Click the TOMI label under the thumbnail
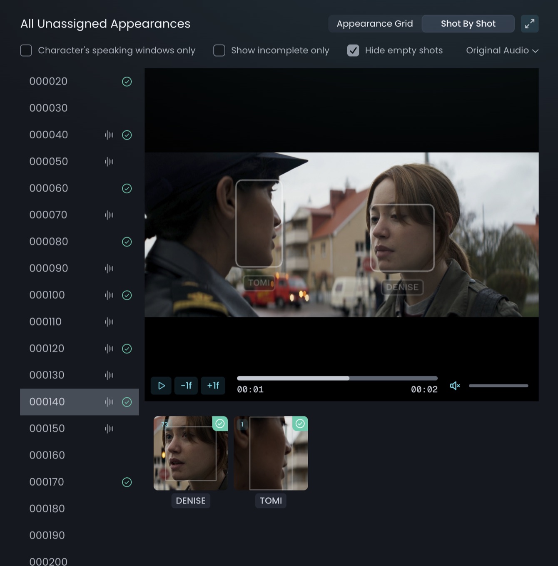This screenshot has width=558, height=566. click(271, 501)
